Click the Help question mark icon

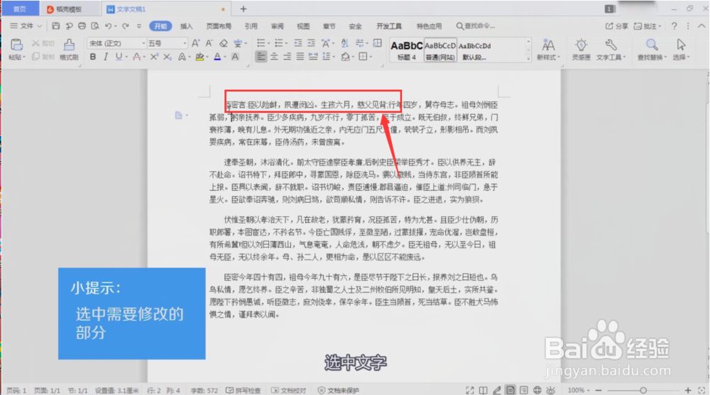pos(674,26)
